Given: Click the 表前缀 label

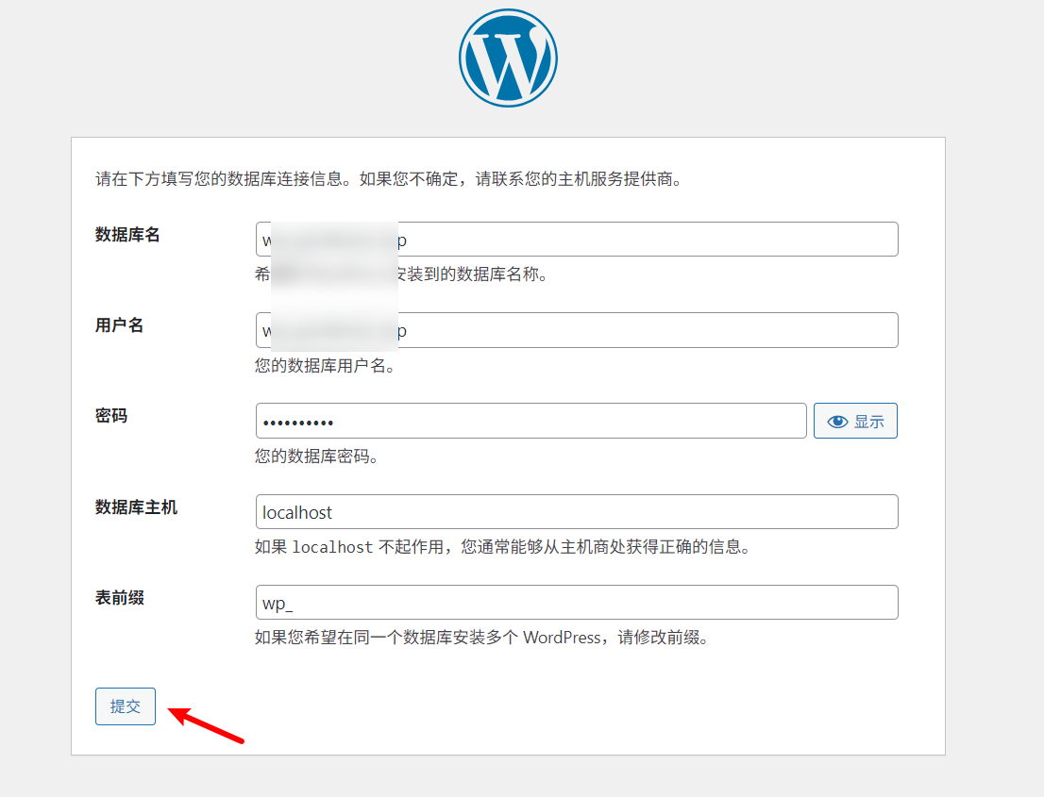Looking at the screenshot, I should tap(119, 597).
